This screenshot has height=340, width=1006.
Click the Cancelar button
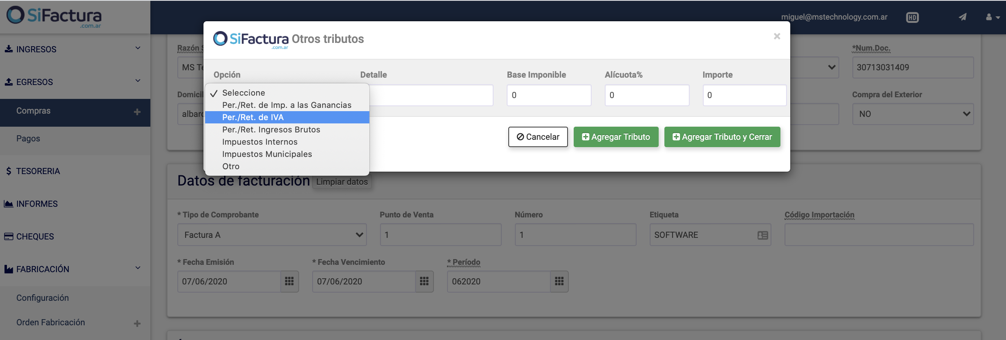538,137
